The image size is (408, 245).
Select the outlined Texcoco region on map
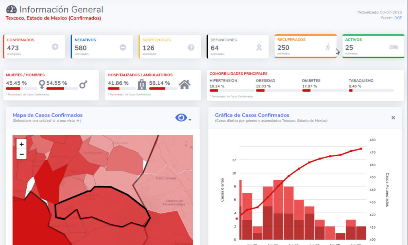tap(104, 207)
